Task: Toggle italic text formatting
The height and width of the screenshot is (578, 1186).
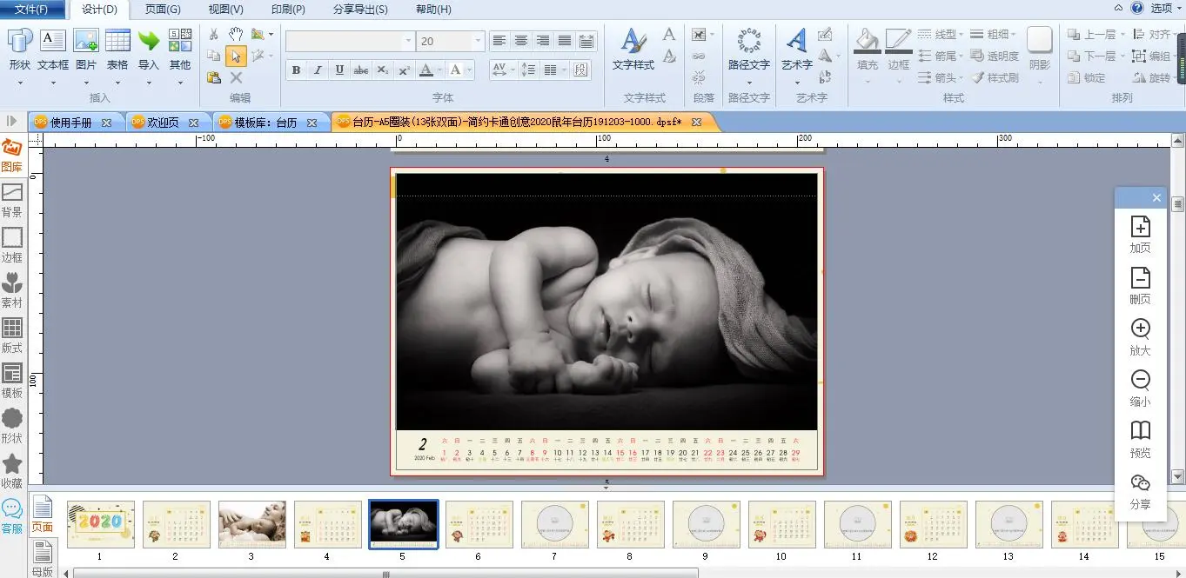Action: pyautogui.click(x=318, y=70)
